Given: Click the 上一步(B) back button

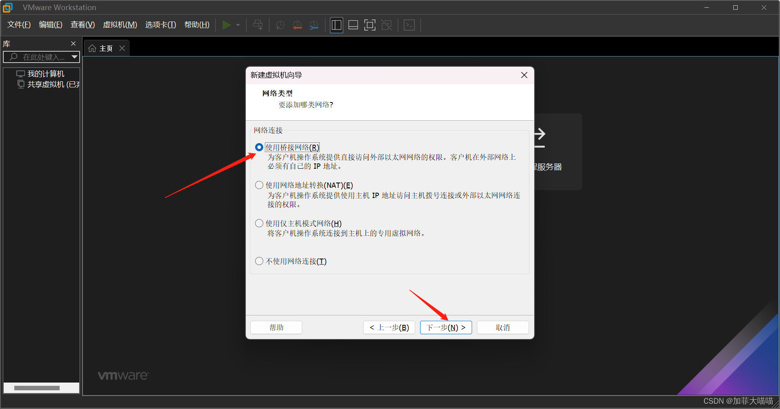Looking at the screenshot, I should [389, 327].
